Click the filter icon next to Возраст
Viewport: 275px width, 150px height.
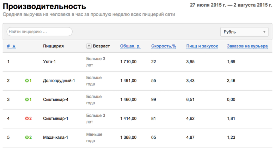(89, 46)
